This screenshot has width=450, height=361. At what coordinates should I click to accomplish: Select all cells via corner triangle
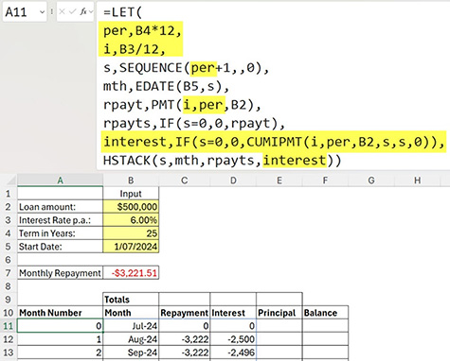click(x=10, y=180)
